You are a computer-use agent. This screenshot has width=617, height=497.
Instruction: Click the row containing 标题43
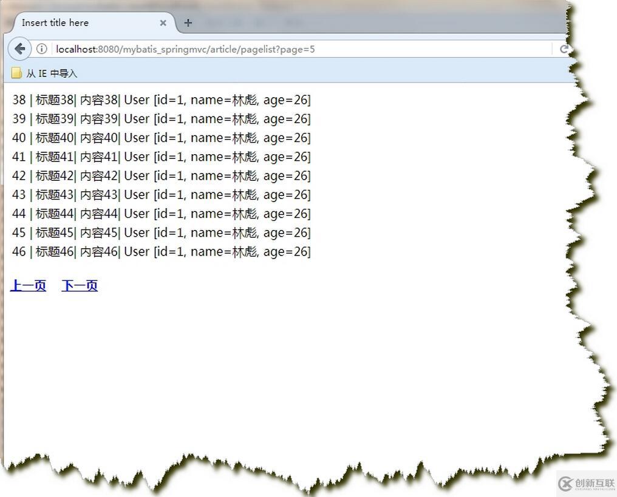[x=161, y=195]
